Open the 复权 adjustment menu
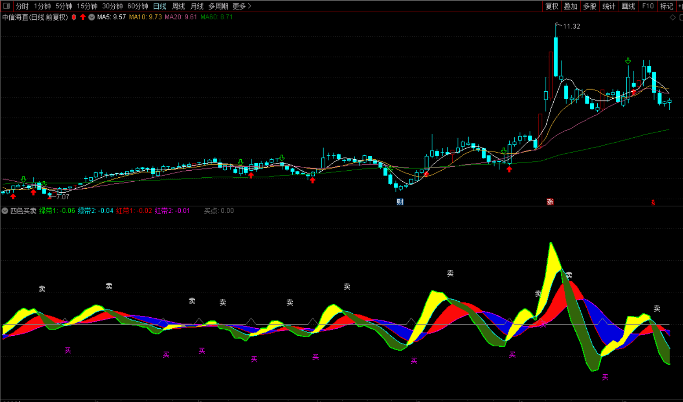Viewport: 683px width, 402px height. pyautogui.click(x=552, y=6)
